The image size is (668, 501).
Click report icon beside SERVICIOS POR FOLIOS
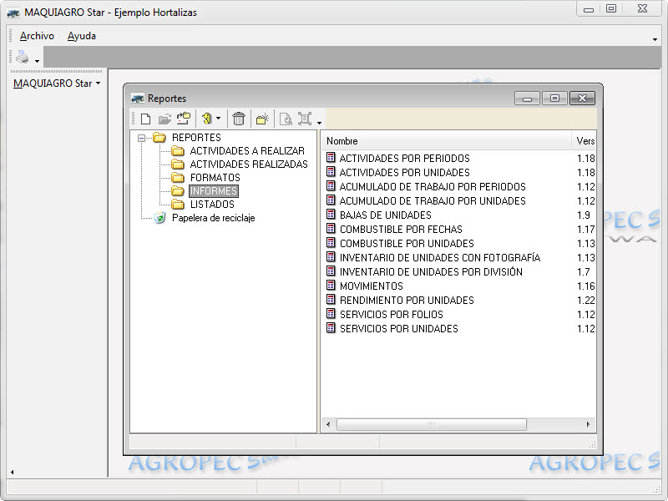[x=331, y=314]
